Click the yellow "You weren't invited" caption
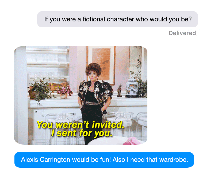This screenshot has height=176, width=214. 81,125
